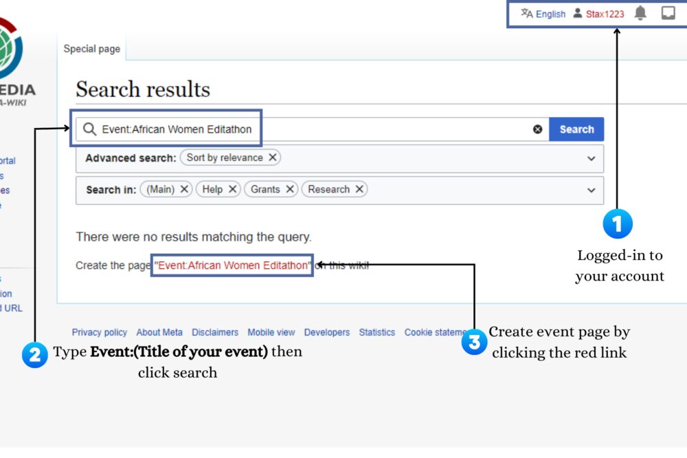Click the magnifying glass search icon
Image resolution: width=687 pixels, height=458 pixels.
click(x=89, y=129)
